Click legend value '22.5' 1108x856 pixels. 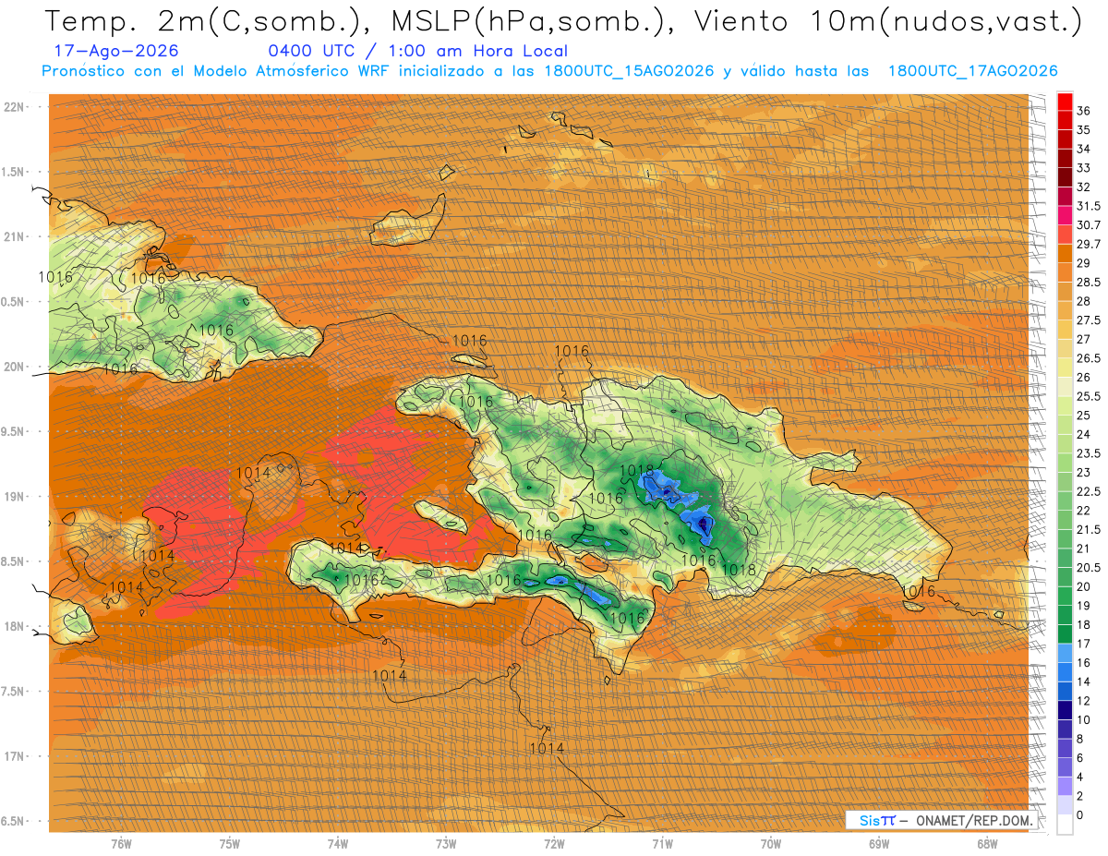pyautogui.click(x=1089, y=491)
